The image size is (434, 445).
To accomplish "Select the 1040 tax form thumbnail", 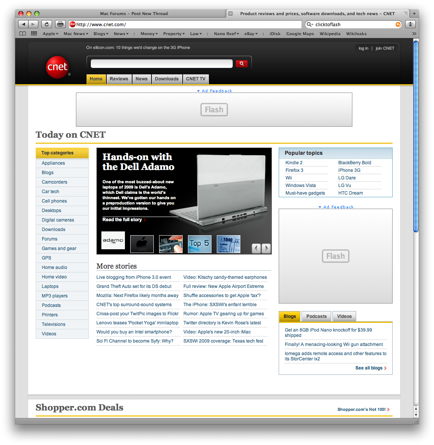I will 229,244.
